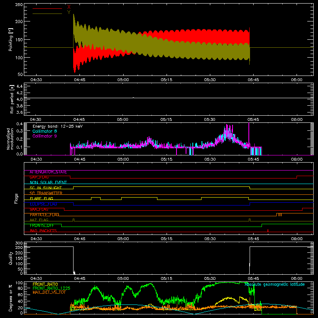This screenshot has height=318, width=318.
Task: Click the 4.4 tick on the Roll period axis
Action: tap(19, 86)
